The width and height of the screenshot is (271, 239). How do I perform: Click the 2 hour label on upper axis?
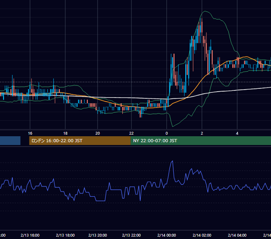point(202,133)
